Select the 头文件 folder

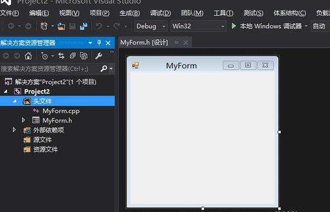point(42,101)
